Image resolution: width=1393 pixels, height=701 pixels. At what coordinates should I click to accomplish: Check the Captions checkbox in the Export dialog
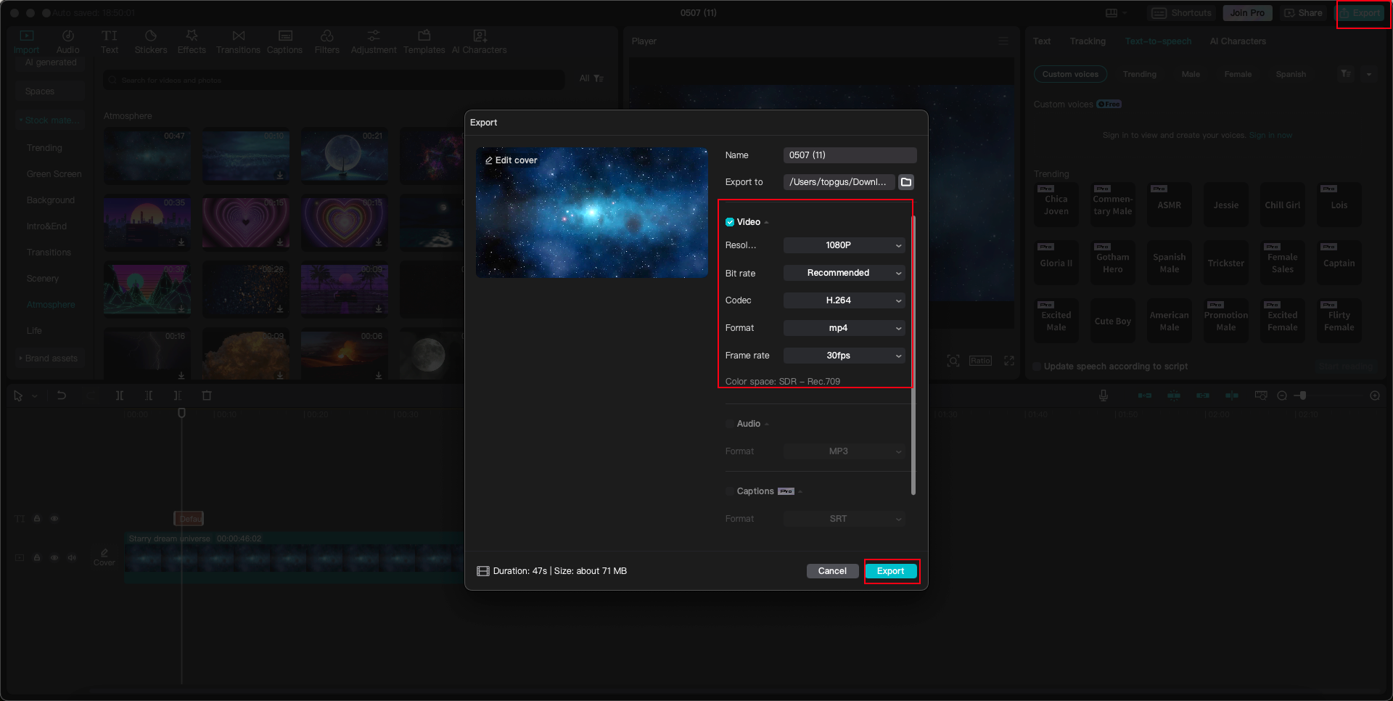[x=730, y=491]
